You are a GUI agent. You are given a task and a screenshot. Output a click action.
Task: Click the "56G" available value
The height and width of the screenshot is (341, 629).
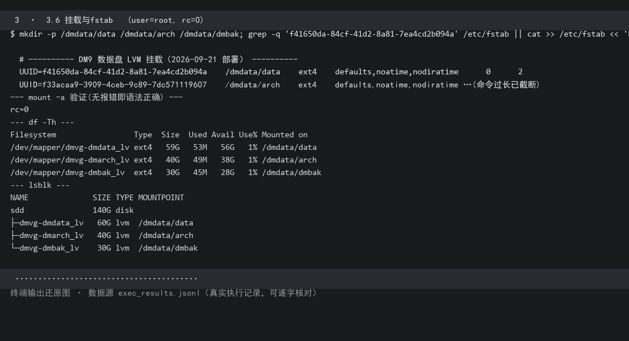coord(228,147)
